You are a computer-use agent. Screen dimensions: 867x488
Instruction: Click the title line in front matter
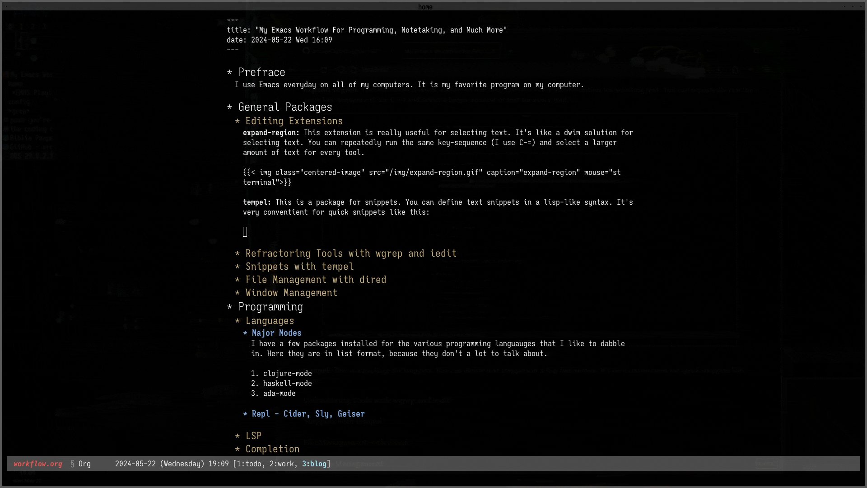click(x=367, y=30)
